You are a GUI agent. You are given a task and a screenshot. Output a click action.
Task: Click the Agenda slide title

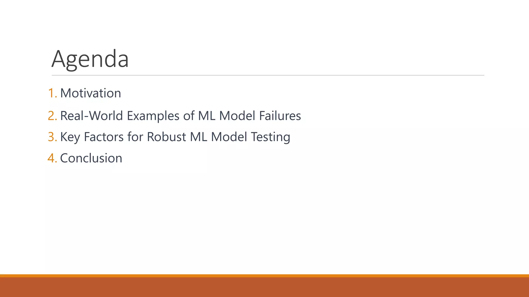pyautogui.click(x=90, y=59)
